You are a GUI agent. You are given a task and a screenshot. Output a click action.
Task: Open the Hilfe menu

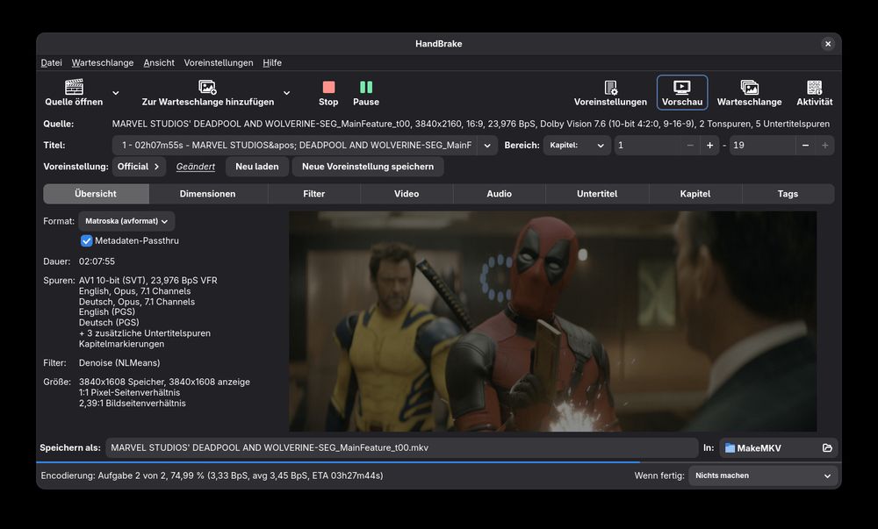(x=272, y=62)
